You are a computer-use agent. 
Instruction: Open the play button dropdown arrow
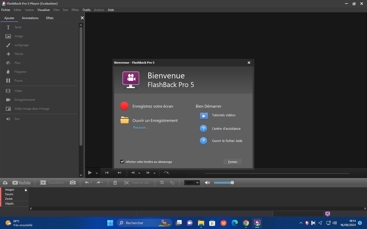tap(97, 173)
